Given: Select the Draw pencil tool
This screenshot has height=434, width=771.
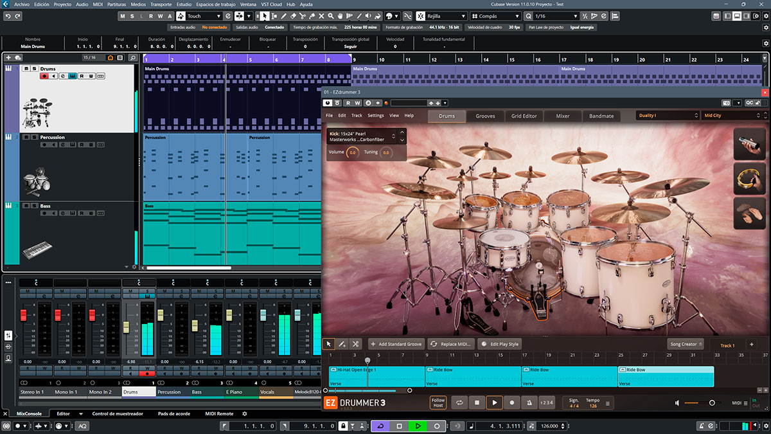Looking at the screenshot, I should pyautogui.click(x=284, y=16).
